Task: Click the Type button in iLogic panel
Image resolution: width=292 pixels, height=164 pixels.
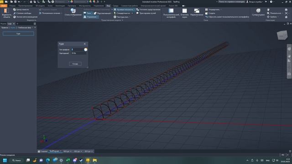Action: pyautogui.click(x=18, y=34)
